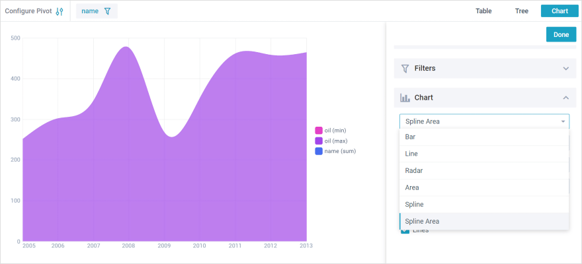Image resolution: width=582 pixels, height=264 pixels.
Task: Click the Filters section funnel icon
Action: (x=405, y=69)
